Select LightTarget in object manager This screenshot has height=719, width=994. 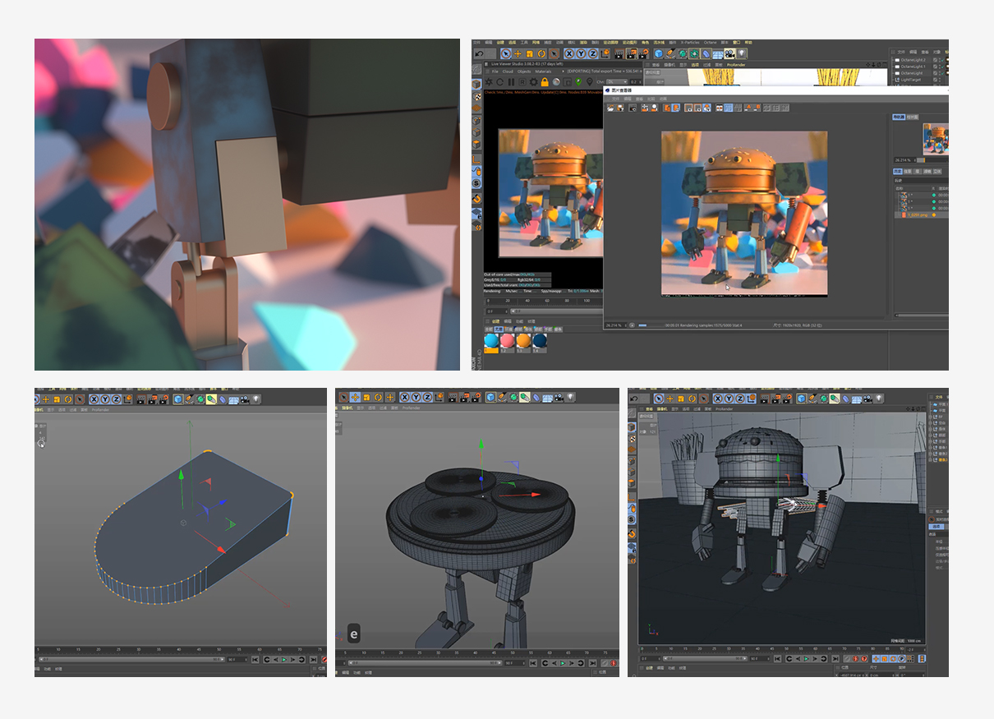pyautogui.click(x=911, y=80)
